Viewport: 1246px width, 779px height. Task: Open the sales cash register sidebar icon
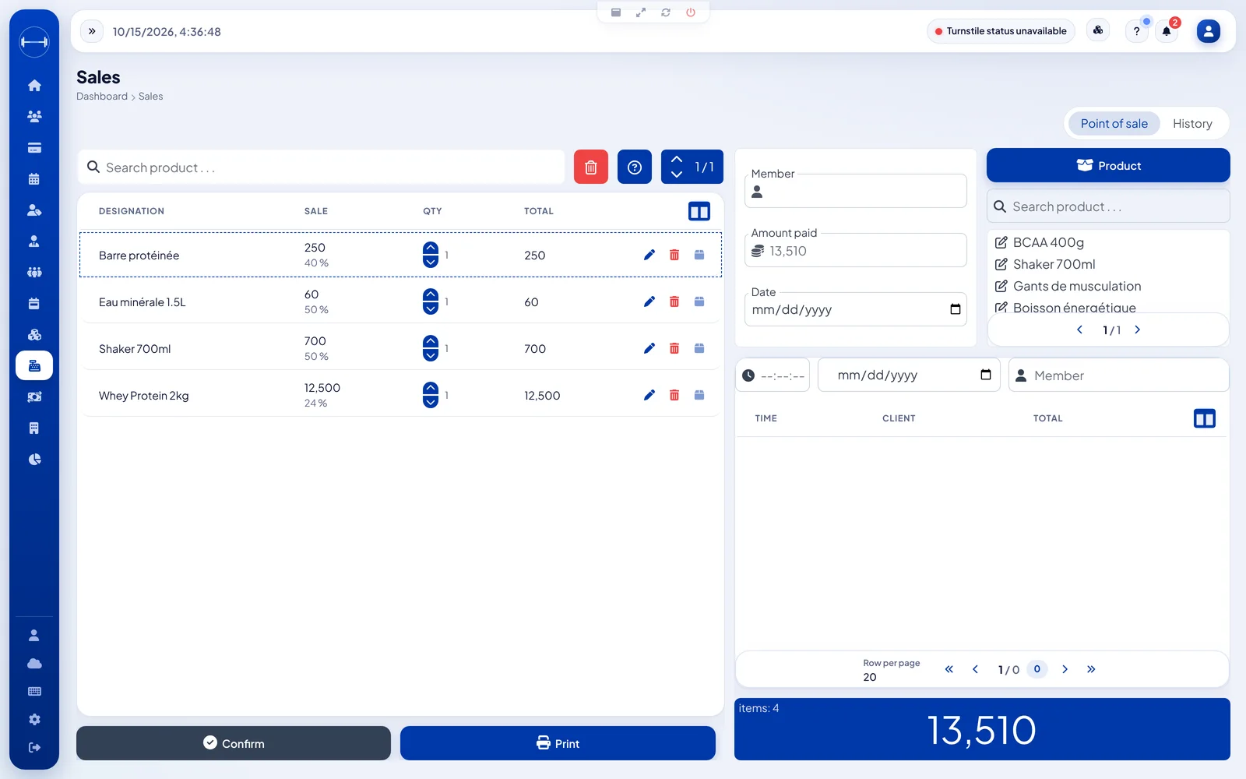(x=34, y=365)
